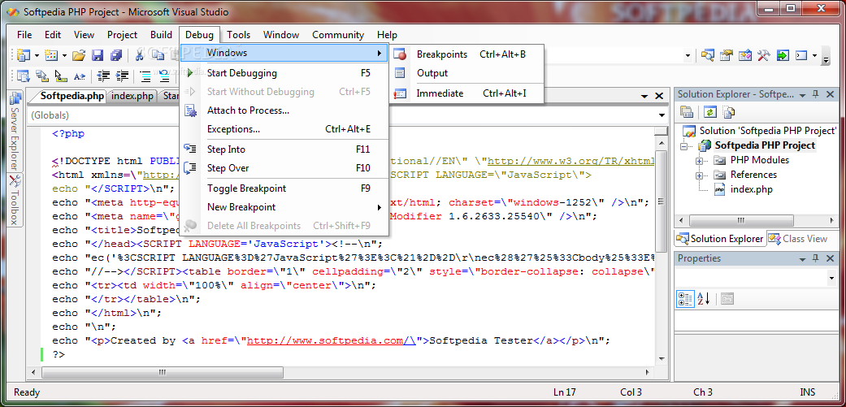
Task: Expand the References tree node
Action: point(699,175)
